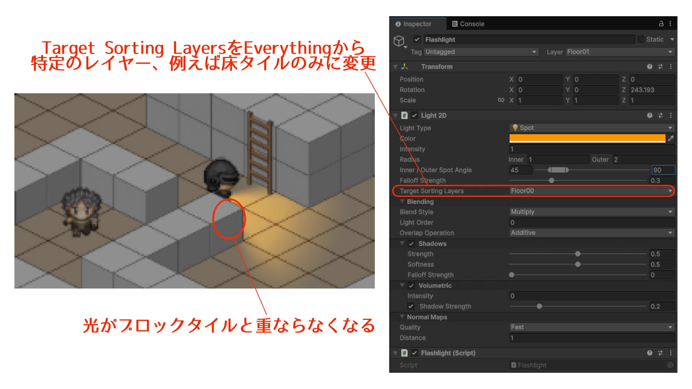
Task: Open Transform component help icon
Action: (649, 67)
